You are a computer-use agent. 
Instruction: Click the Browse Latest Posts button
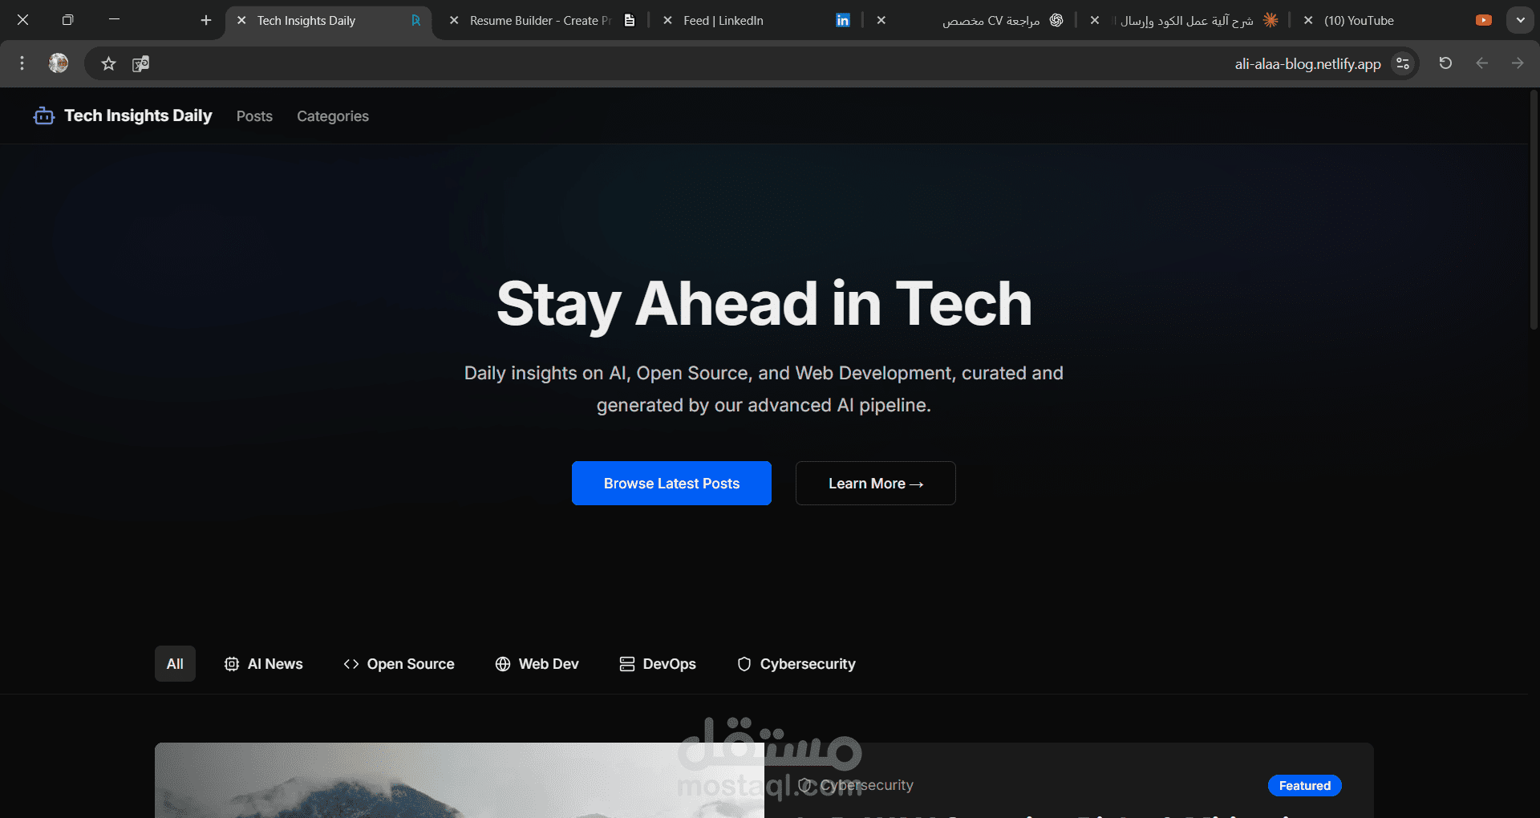pyautogui.click(x=671, y=483)
